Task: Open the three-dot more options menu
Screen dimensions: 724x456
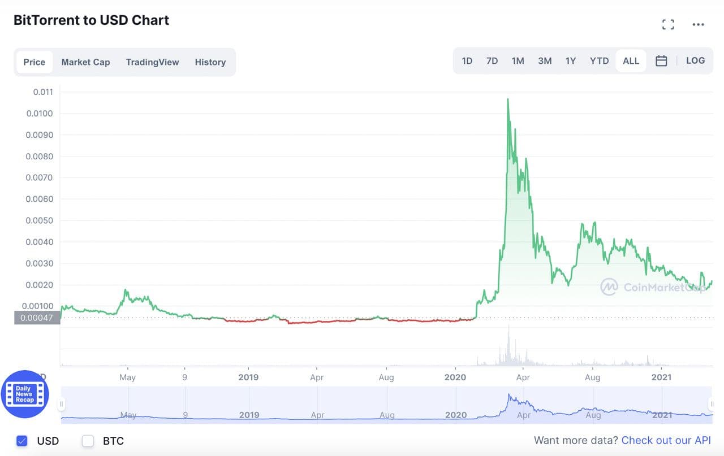Action: point(698,24)
